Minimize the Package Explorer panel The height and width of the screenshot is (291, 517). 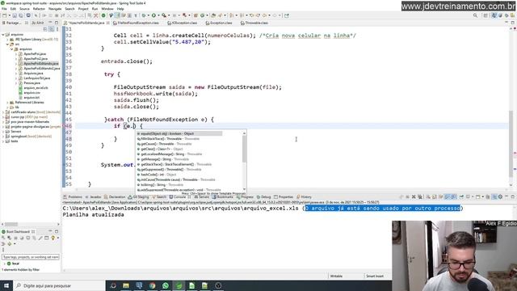coord(50,23)
